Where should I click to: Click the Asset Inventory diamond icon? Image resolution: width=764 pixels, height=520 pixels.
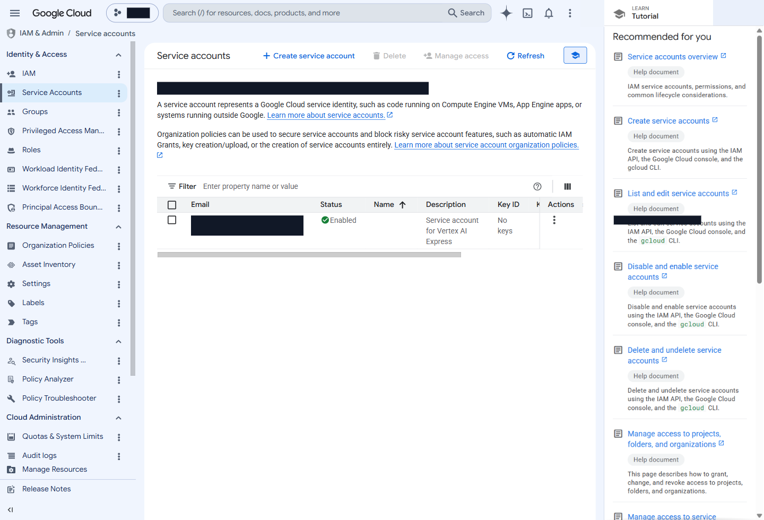(x=11, y=265)
